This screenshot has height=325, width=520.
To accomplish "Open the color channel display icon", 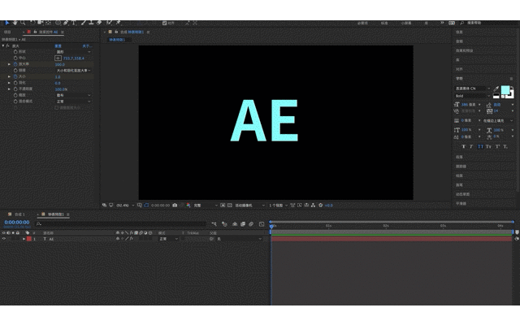I will click(188, 206).
